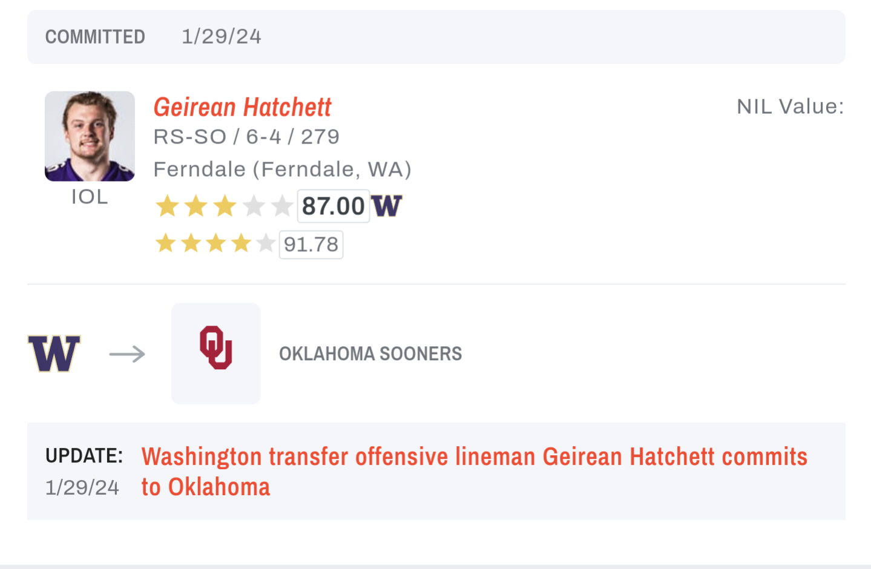Click the Geirean Hatchett player name link
This screenshot has width=871, height=569.
coord(242,108)
